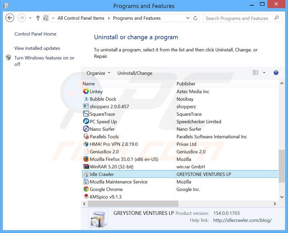Click the Control Panel address bar icon
The image size is (288, 233).
coord(46,18)
